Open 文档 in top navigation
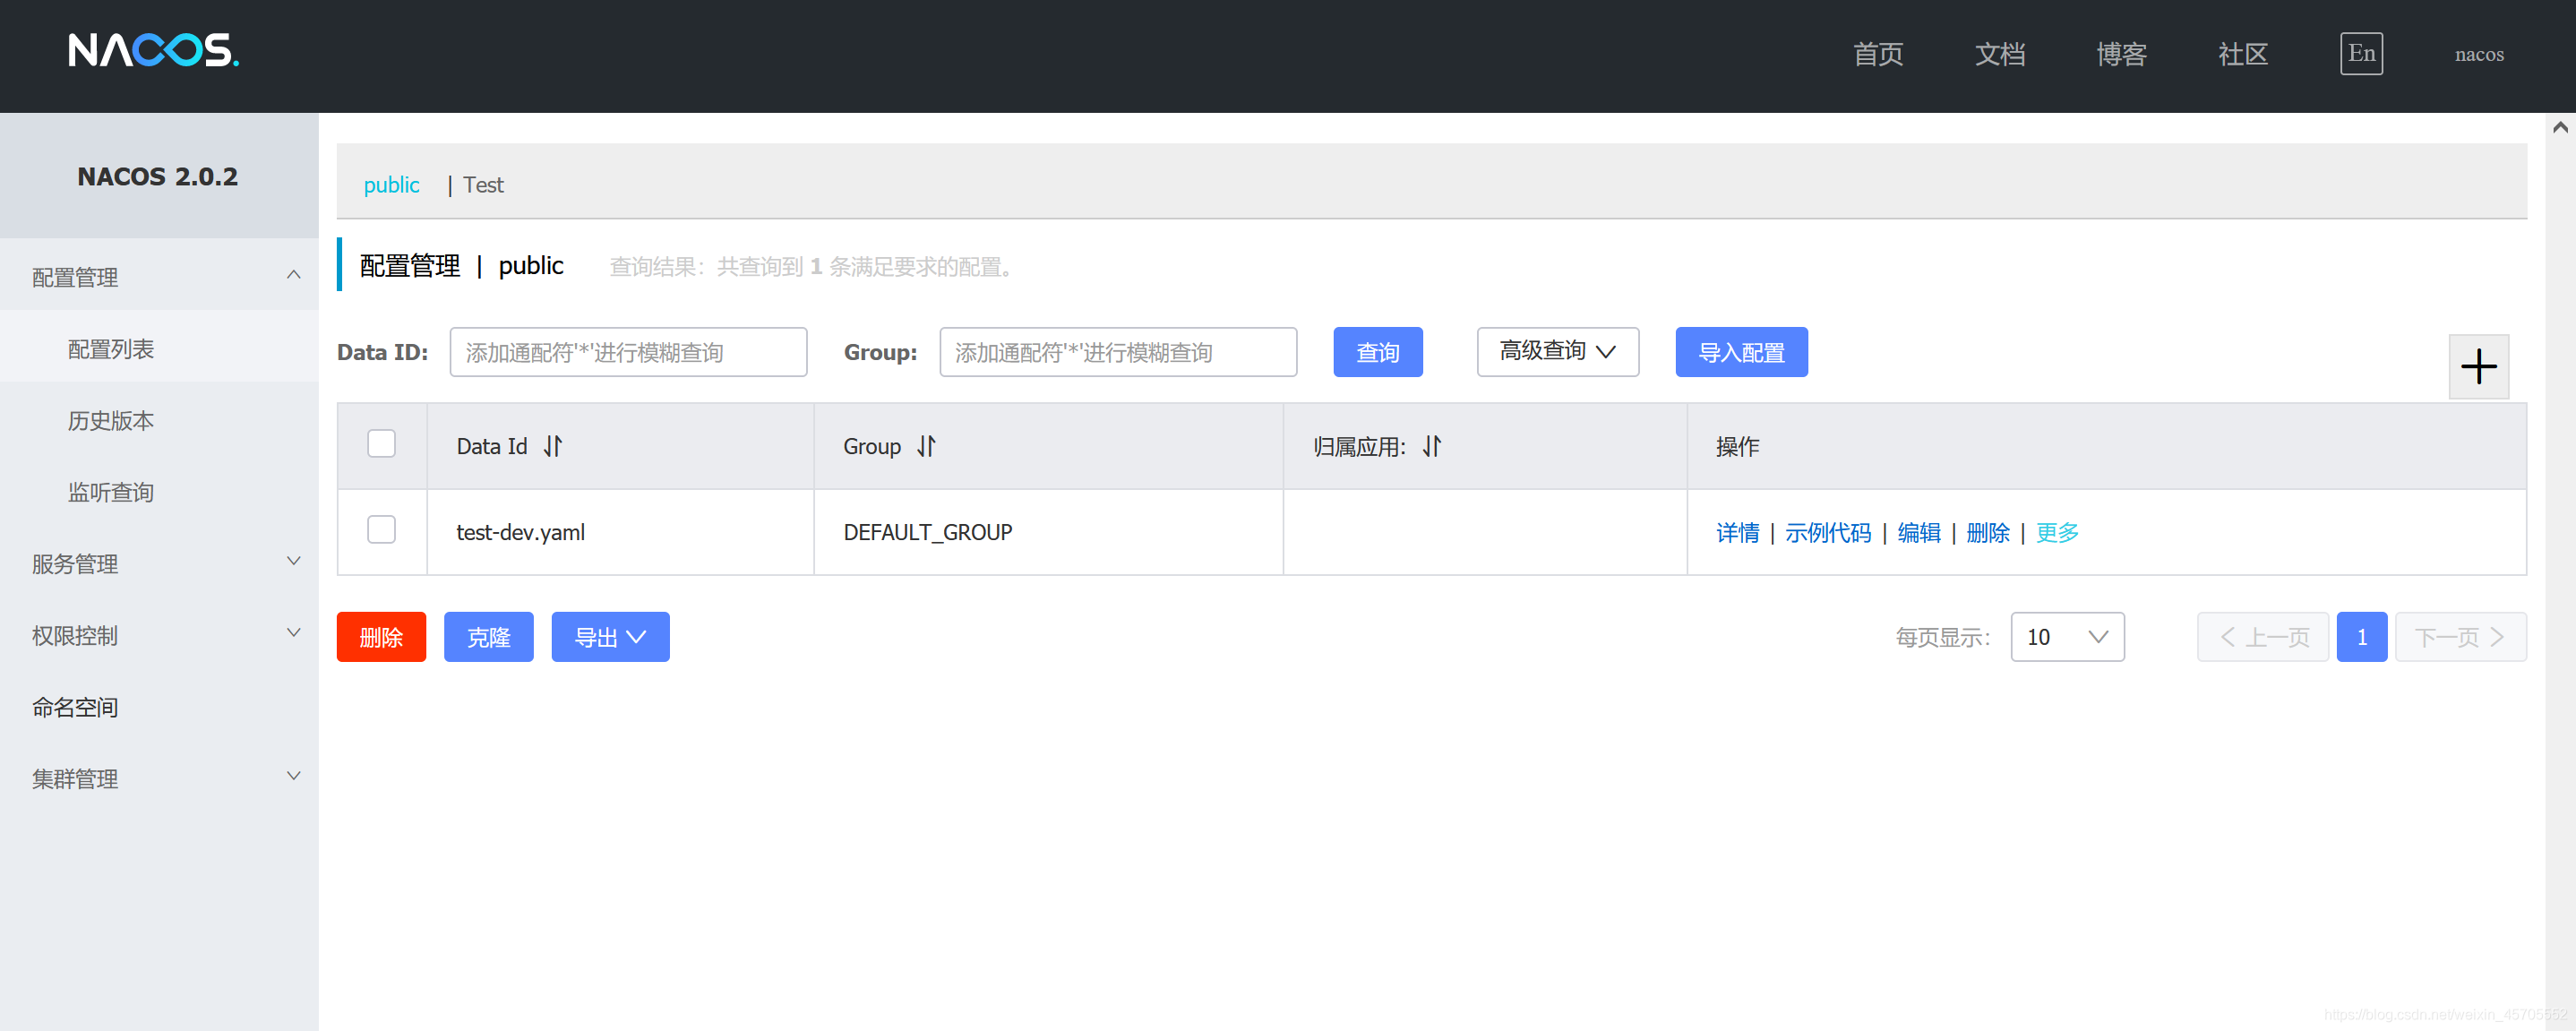 1999,54
